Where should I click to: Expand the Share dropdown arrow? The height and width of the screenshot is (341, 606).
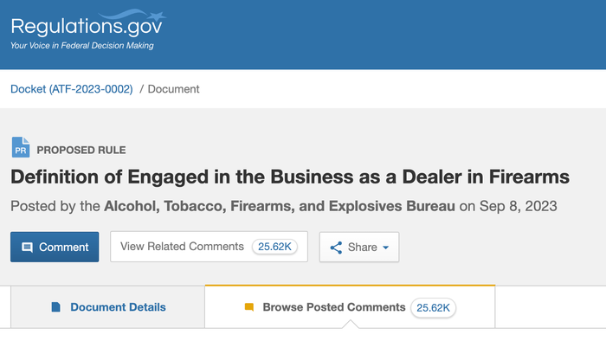pyautogui.click(x=386, y=248)
